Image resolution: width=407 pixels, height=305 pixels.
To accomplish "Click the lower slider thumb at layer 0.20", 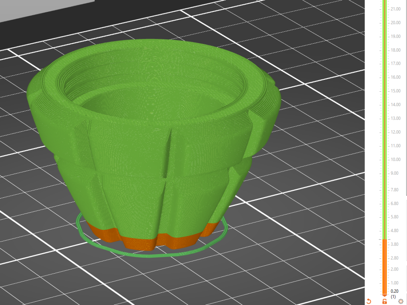I will click(x=384, y=295).
